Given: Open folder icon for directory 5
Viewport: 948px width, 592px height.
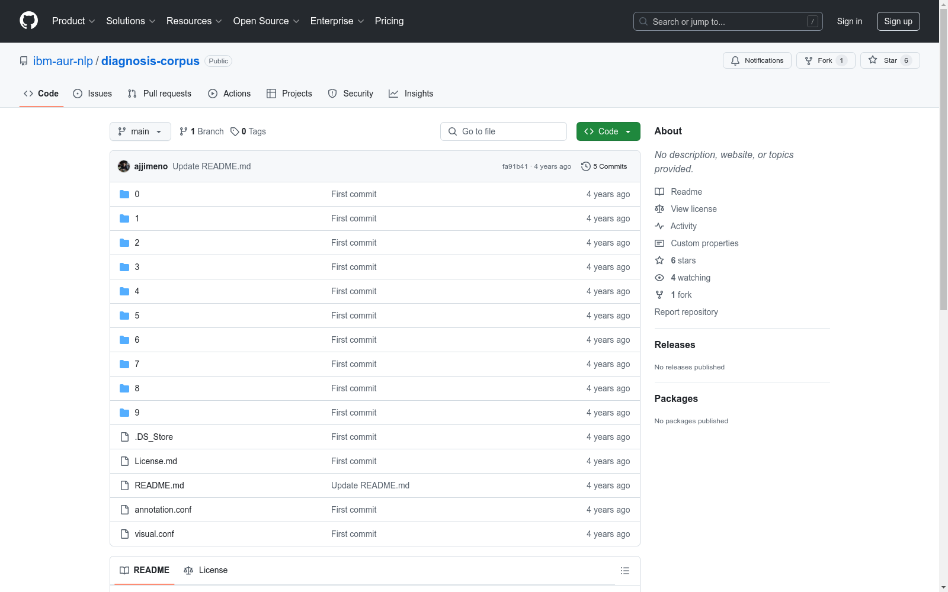Looking at the screenshot, I should (124, 316).
